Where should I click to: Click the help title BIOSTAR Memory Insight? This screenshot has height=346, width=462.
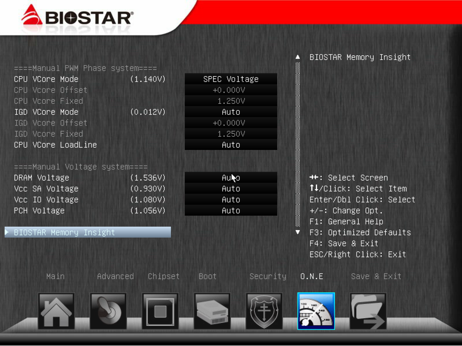click(360, 57)
